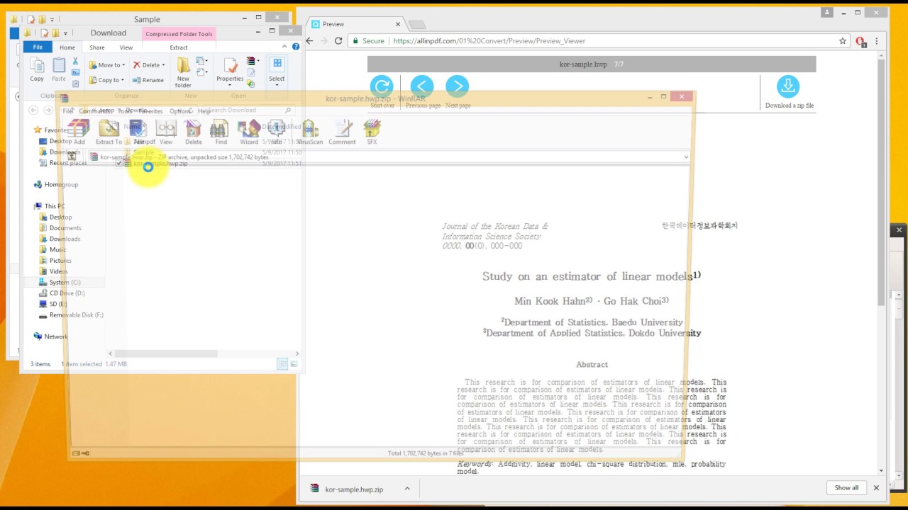Switch to Home ribbon tab
Image resolution: width=908 pixels, height=510 pixels.
coord(67,47)
